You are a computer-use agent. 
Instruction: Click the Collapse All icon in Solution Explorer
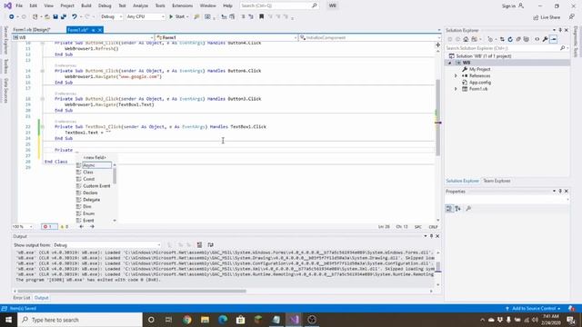pos(518,39)
